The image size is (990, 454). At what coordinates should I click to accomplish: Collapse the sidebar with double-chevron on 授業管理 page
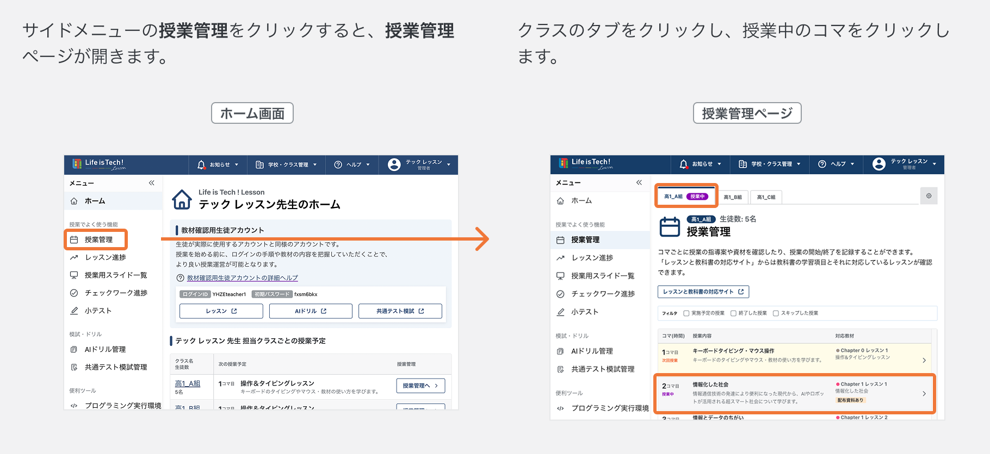pyautogui.click(x=639, y=182)
